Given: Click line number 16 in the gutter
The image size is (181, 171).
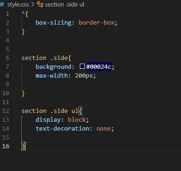Looking at the screenshot, I should [x=6, y=146].
